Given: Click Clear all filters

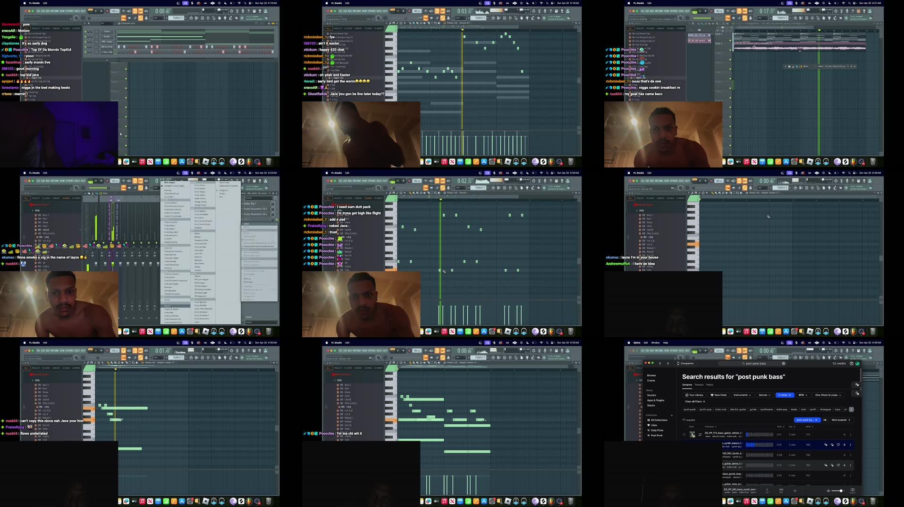Looking at the screenshot, I should tap(695, 401).
